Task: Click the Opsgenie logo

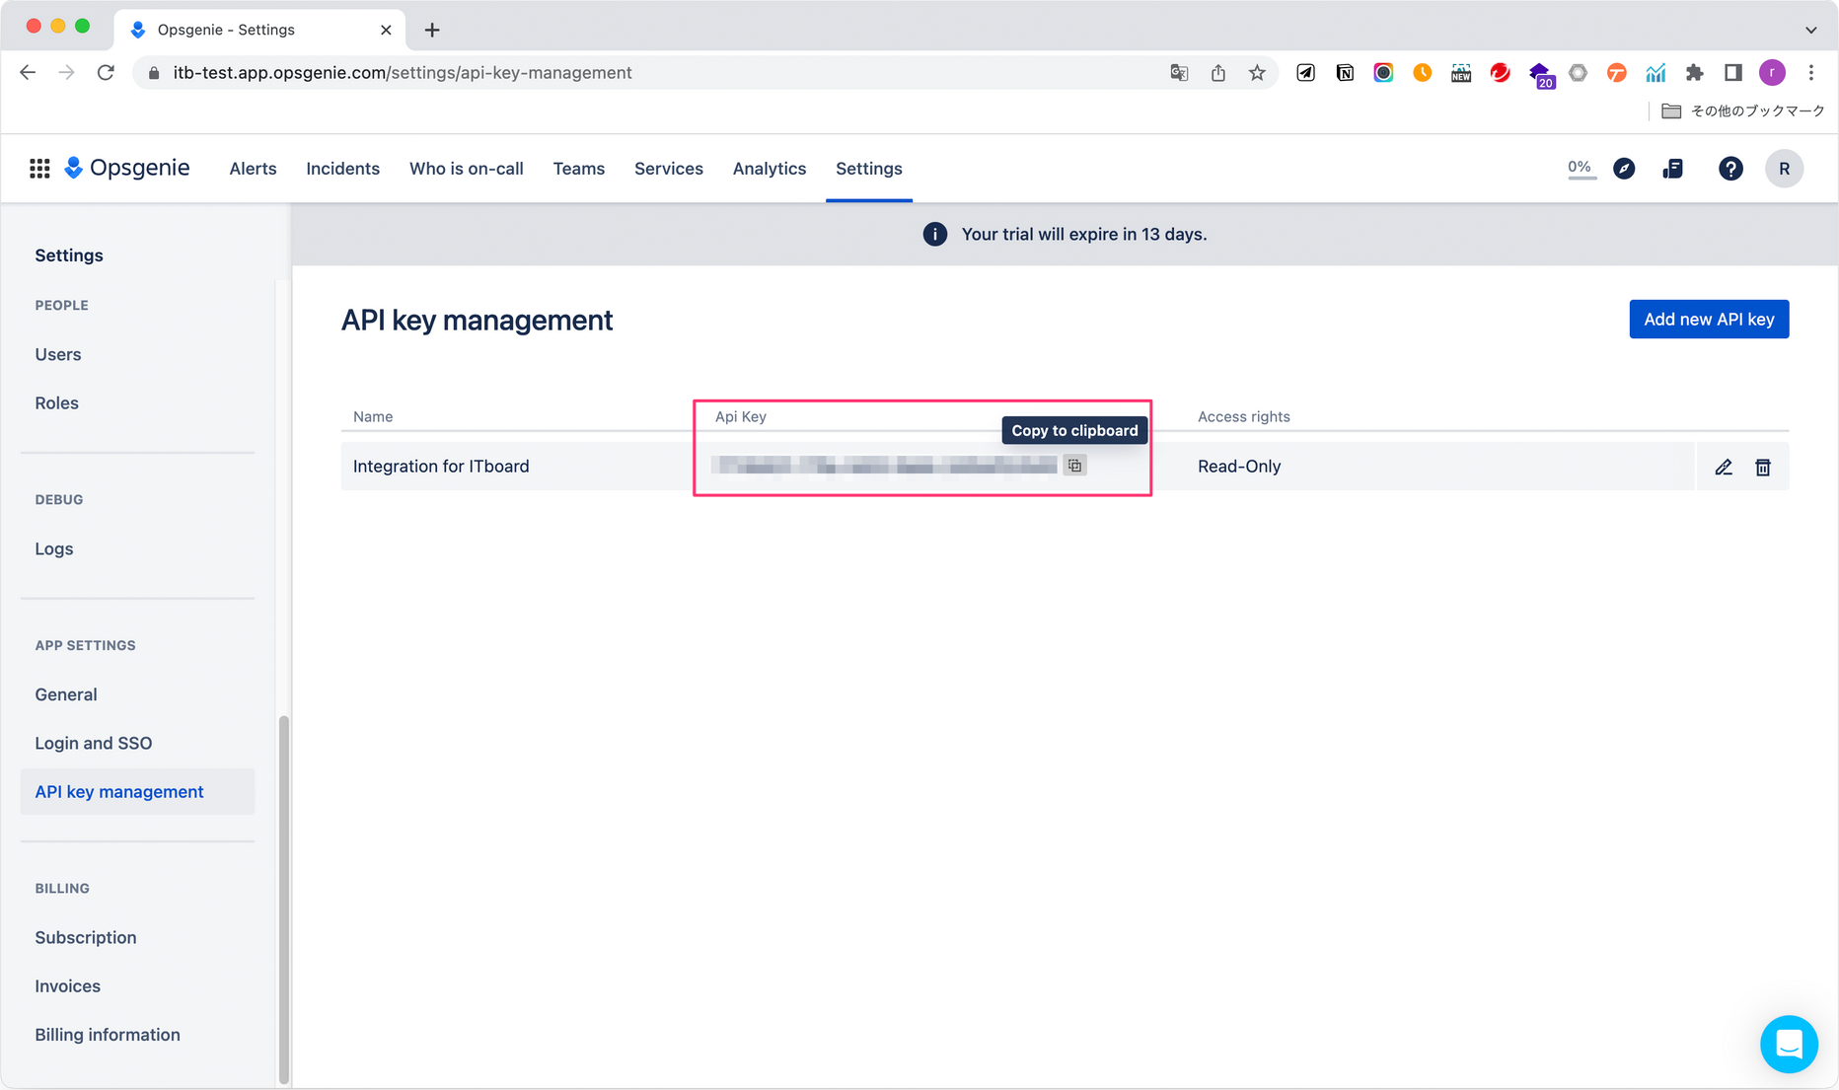Action: tap(127, 168)
